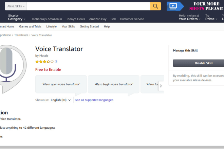Open Customer Service page
Screen dimensions: 224x149
click(x=132, y=19)
